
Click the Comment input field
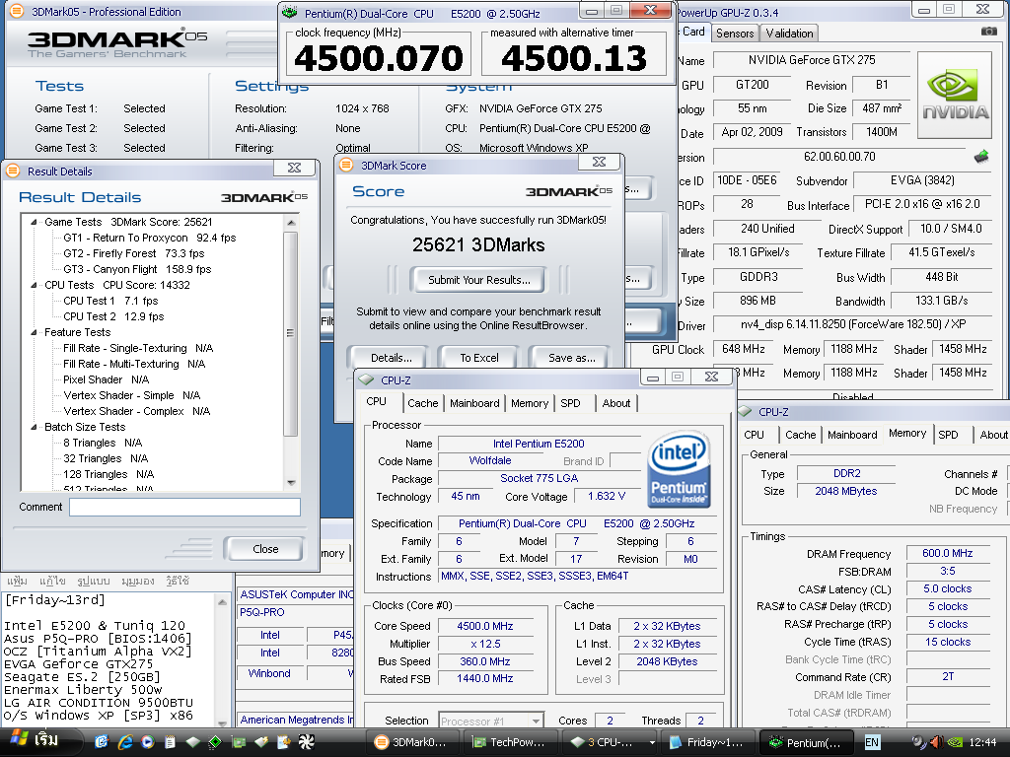184,507
